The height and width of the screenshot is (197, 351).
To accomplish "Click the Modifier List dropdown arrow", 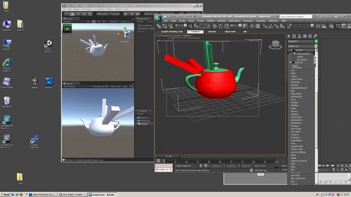I will (x=316, y=46).
